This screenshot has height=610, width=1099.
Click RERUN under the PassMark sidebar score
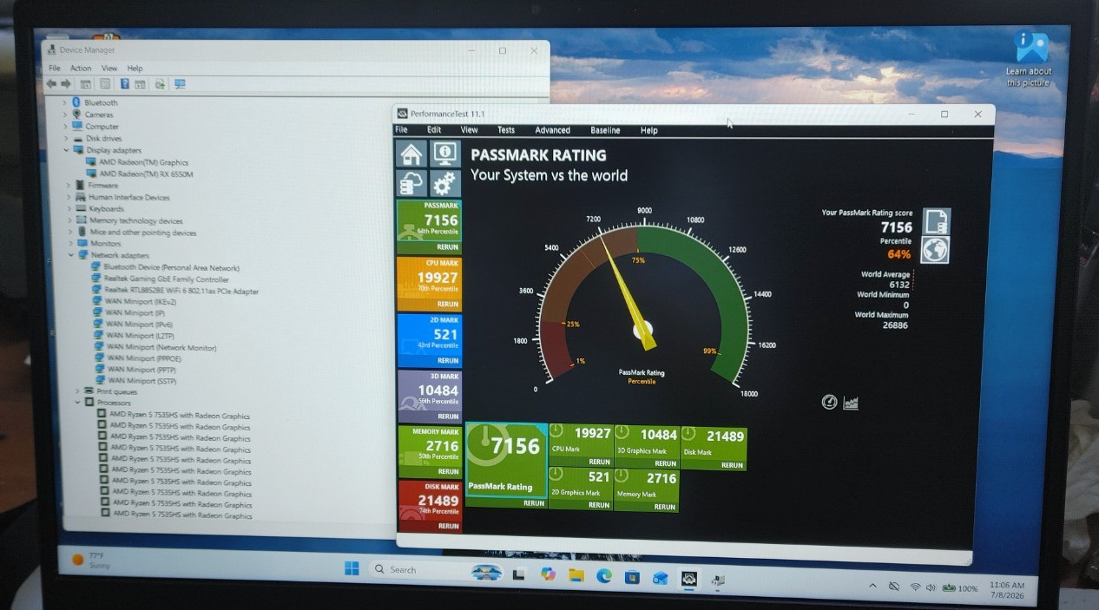[x=447, y=247]
